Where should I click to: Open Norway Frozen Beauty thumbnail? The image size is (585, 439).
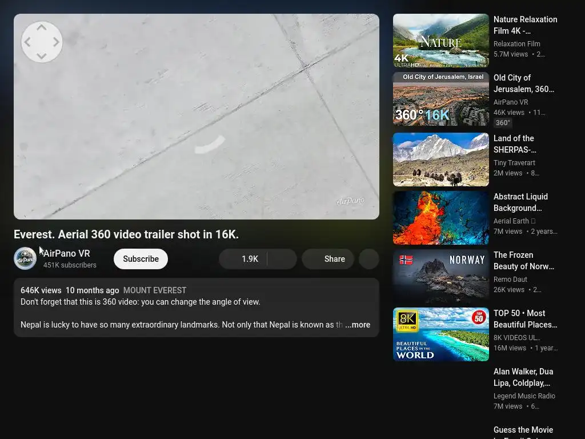click(x=441, y=276)
